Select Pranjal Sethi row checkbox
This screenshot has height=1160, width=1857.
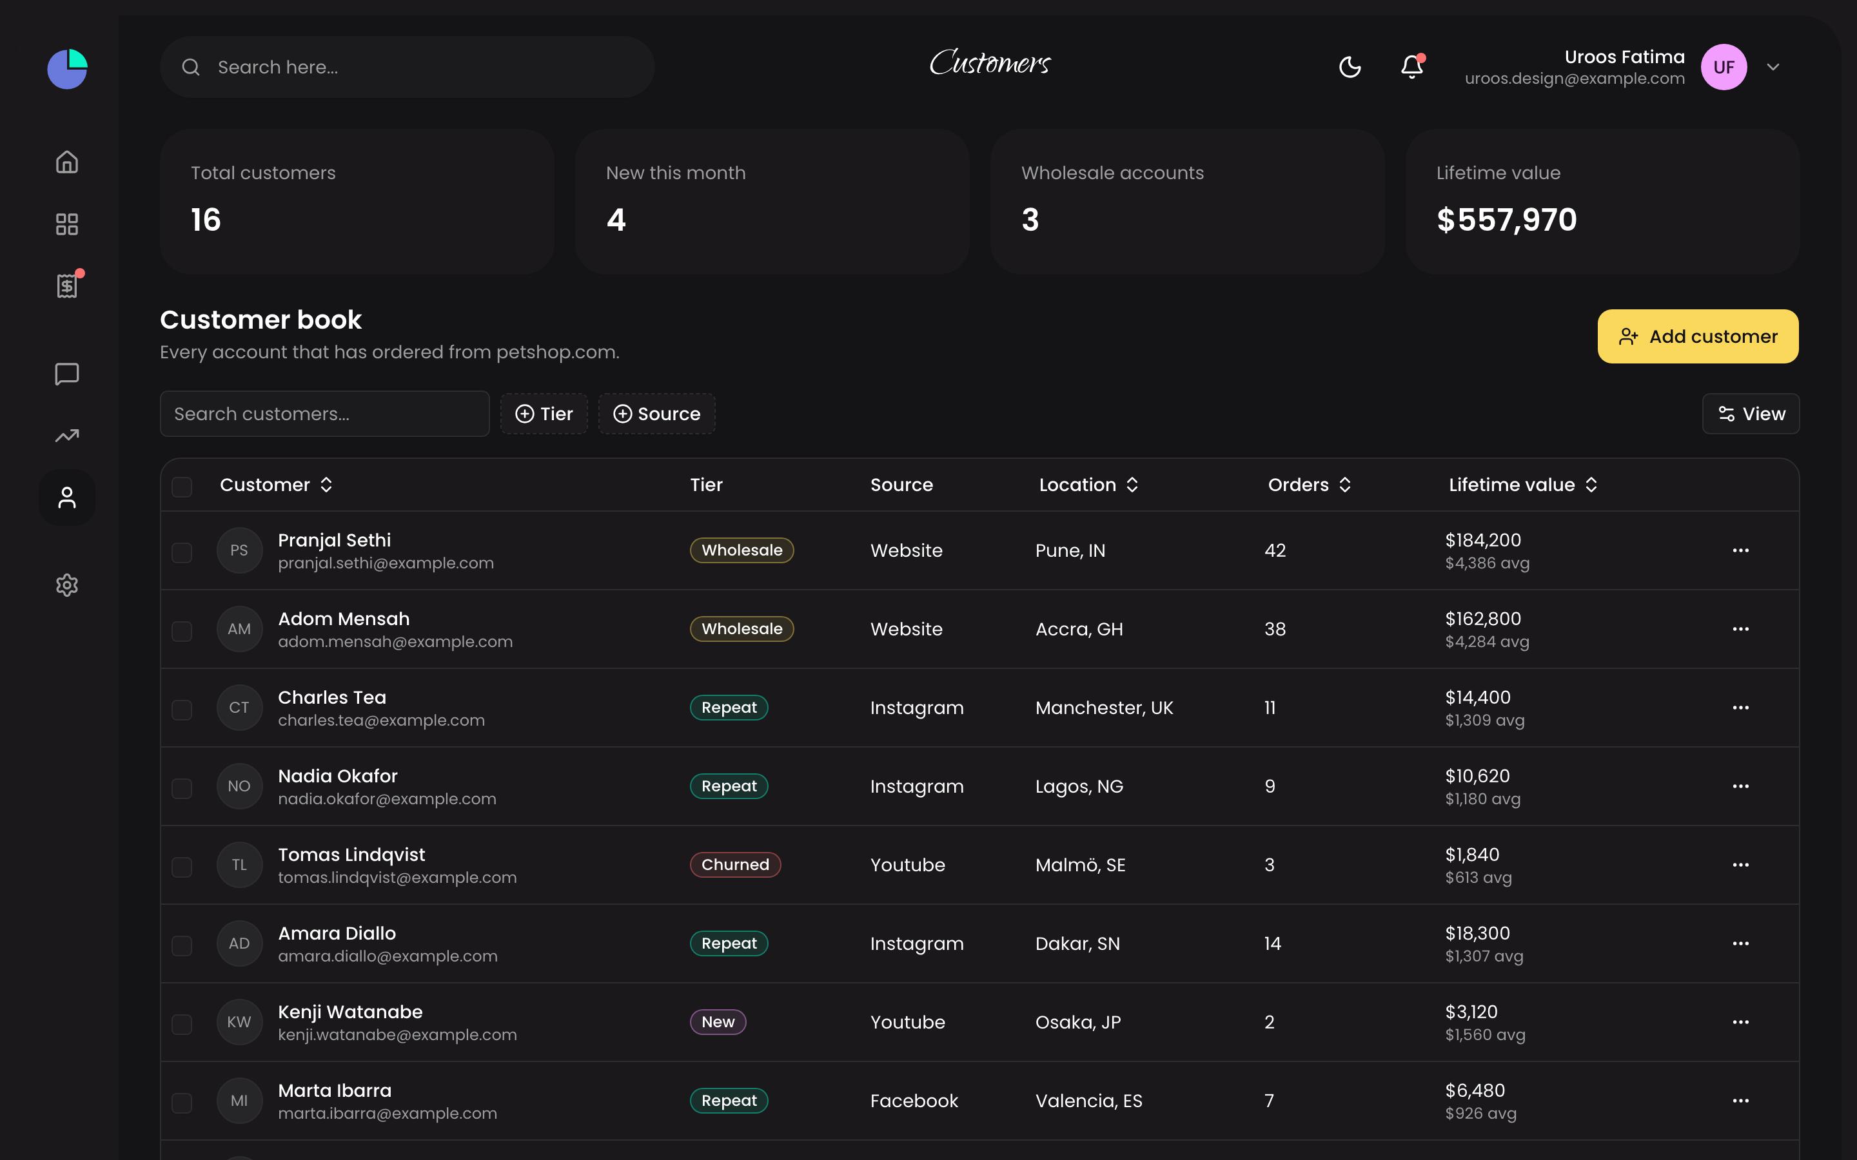point(182,552)
